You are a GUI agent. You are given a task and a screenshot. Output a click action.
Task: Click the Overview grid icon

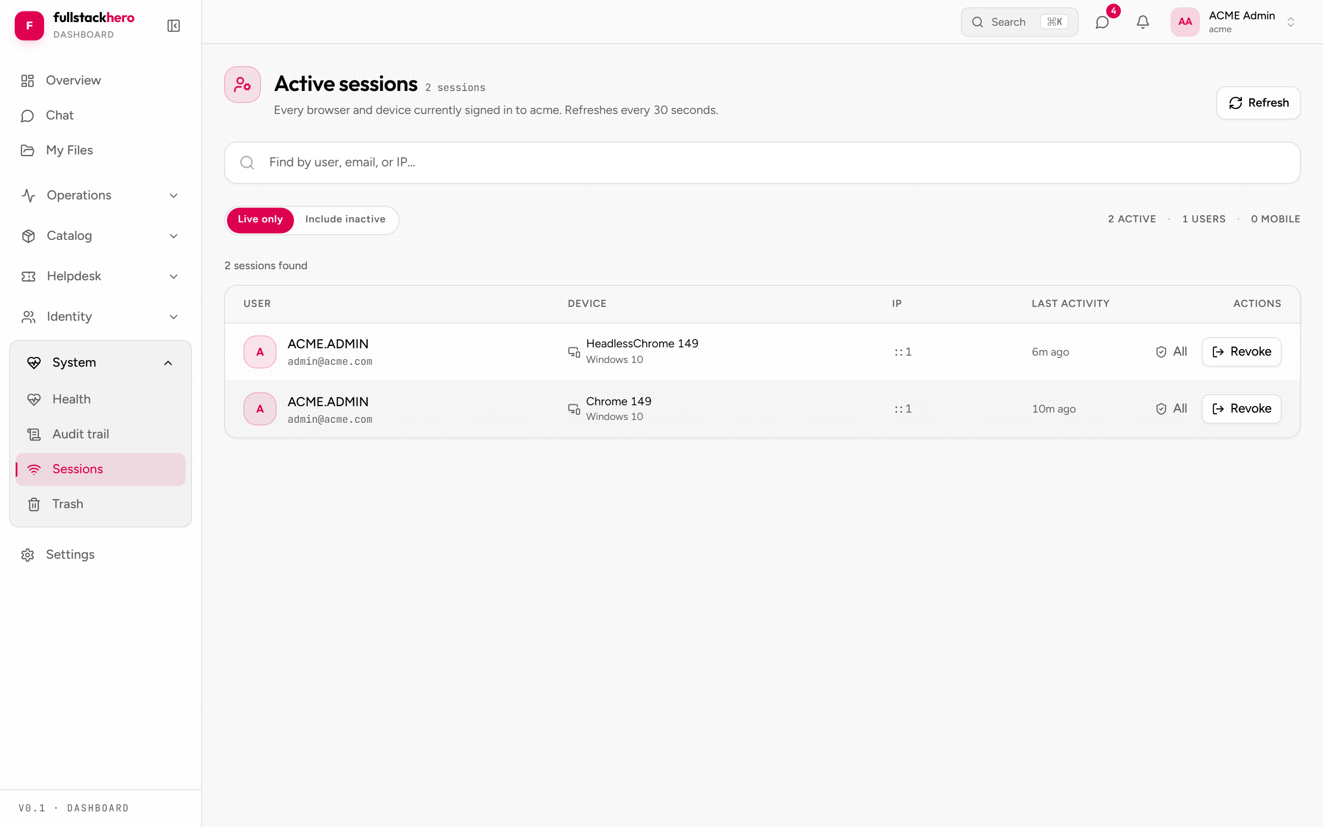(28, 80)
